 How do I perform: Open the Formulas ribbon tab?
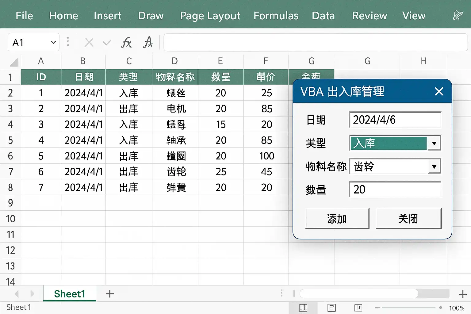pos(276,16)
